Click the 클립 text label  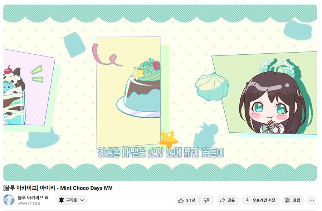296,200
